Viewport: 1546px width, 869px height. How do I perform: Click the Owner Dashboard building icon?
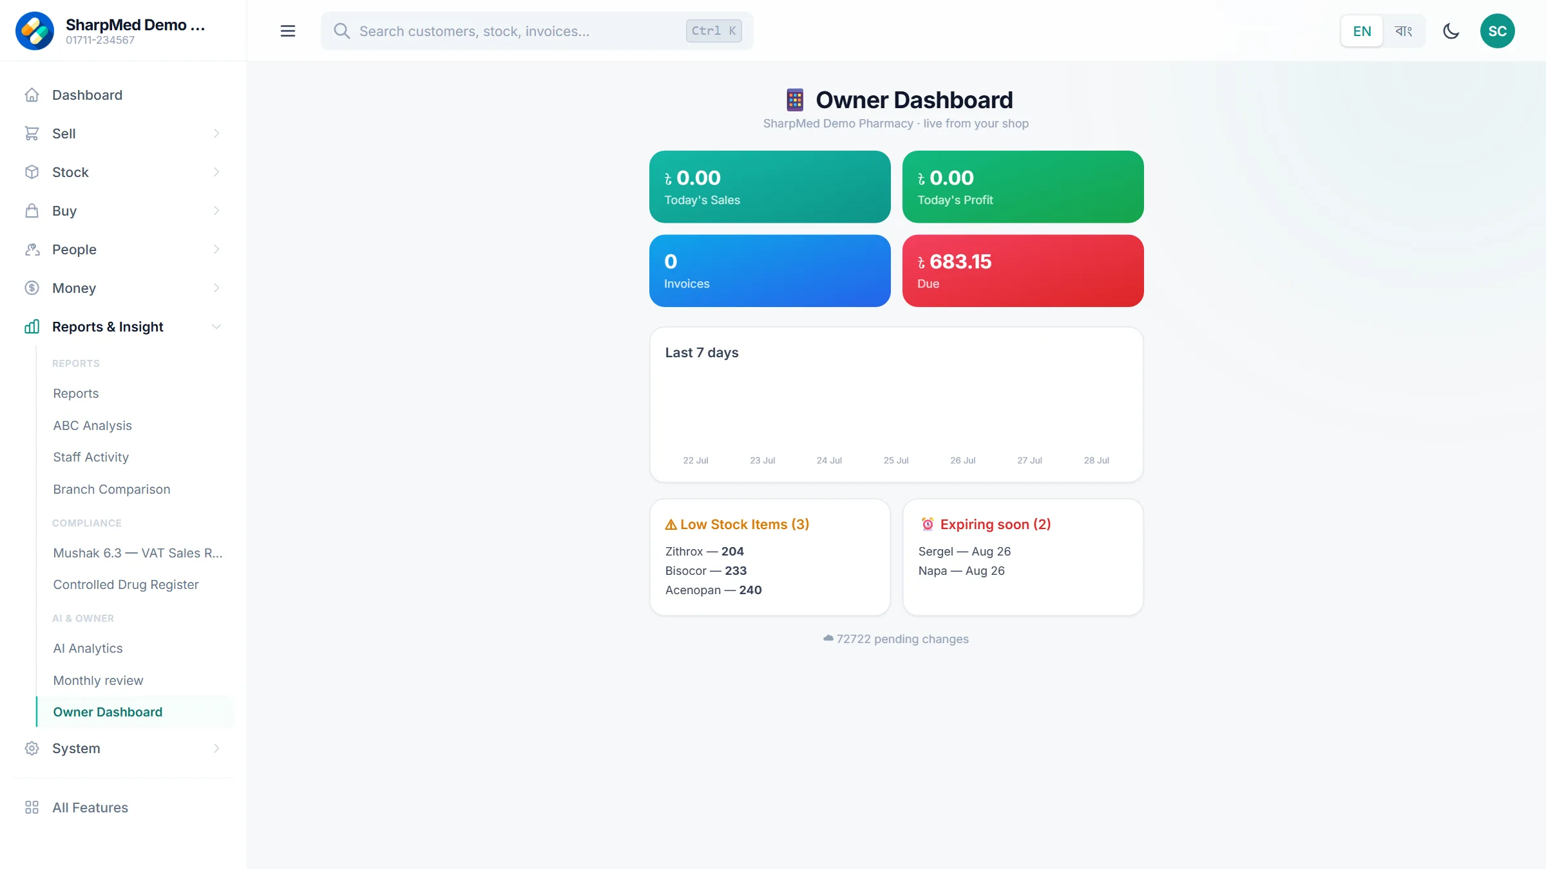pyautogui.click(x=796, y=100)
